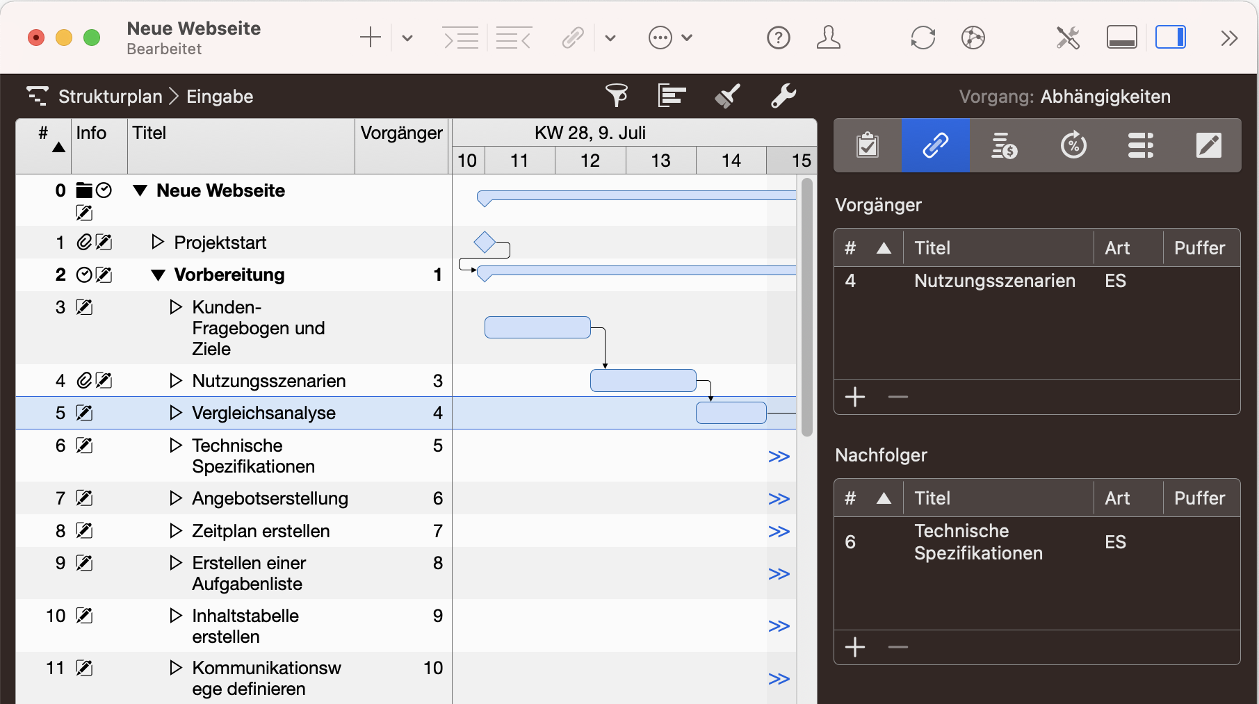Click the sync arrows toolbar icon
Screen dimensions: 1259x704
tap(923, 38)
